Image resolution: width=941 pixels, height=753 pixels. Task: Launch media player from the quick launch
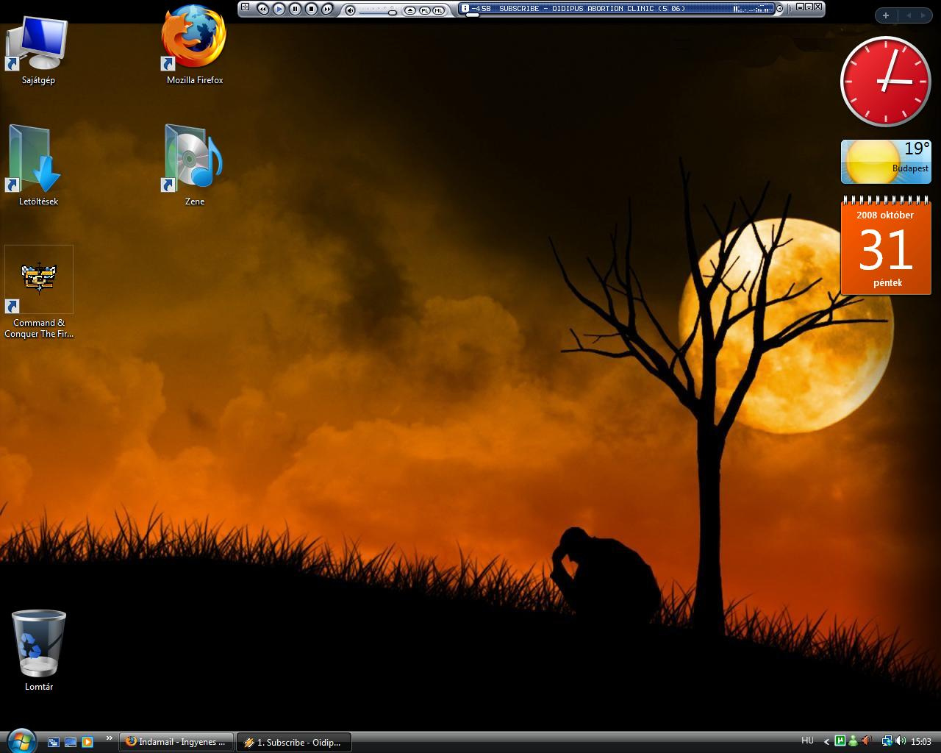point(87,742)
